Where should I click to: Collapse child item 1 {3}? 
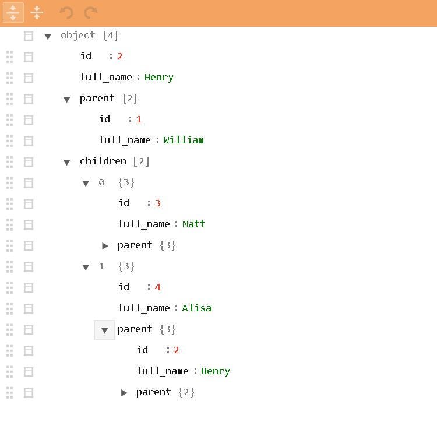[x=86, y=267]
